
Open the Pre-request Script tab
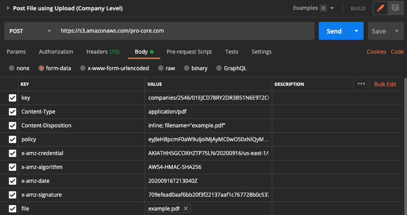click(189, 51)
